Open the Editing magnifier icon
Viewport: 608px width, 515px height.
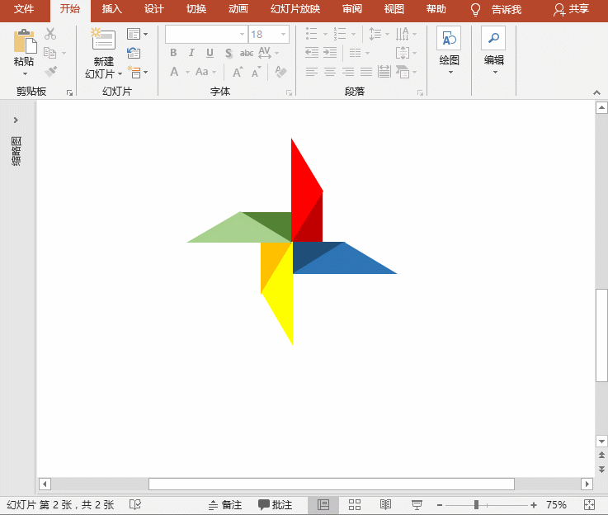493,39
